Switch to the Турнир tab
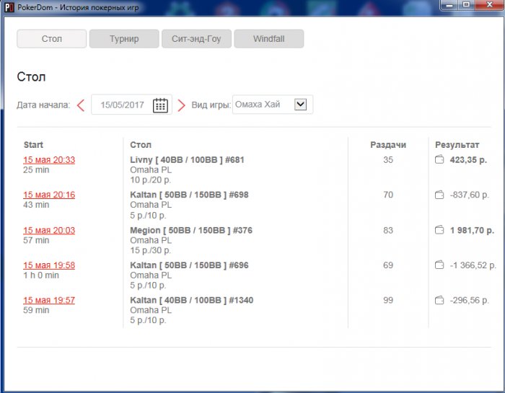The width and height of the screenshot is (505, 393). [x=124, y=39]
